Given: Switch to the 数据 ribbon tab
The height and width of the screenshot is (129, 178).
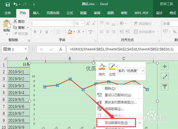Looking at the screenshot, I should [83, 13].
